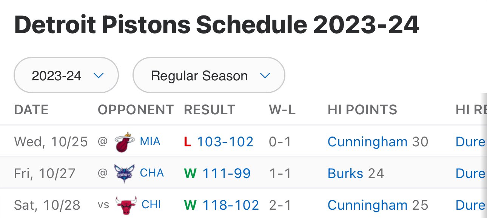487x218 pixels.
Task: Open Cunningham link in 10/25 row
Action: 368,142
